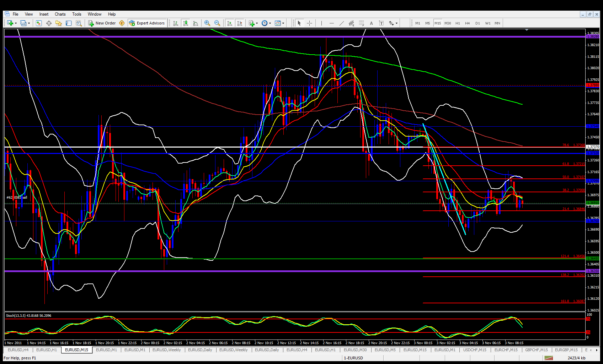Image resolution: width=603 pixels, height=364 pixels.
Task: Show the Navigator panel
Action: tap(59, 23)
